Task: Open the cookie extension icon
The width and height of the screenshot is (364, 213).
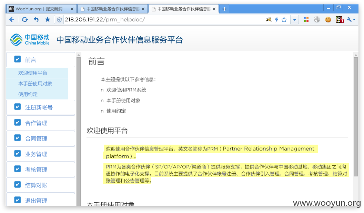Action: pos(328,20)
